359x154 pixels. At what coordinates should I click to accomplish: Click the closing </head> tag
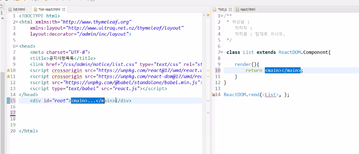click(x=29, y=94)
